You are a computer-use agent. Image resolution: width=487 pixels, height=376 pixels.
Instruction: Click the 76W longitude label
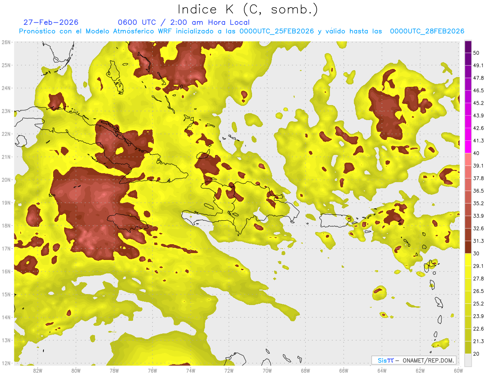[x=152, y=370]
